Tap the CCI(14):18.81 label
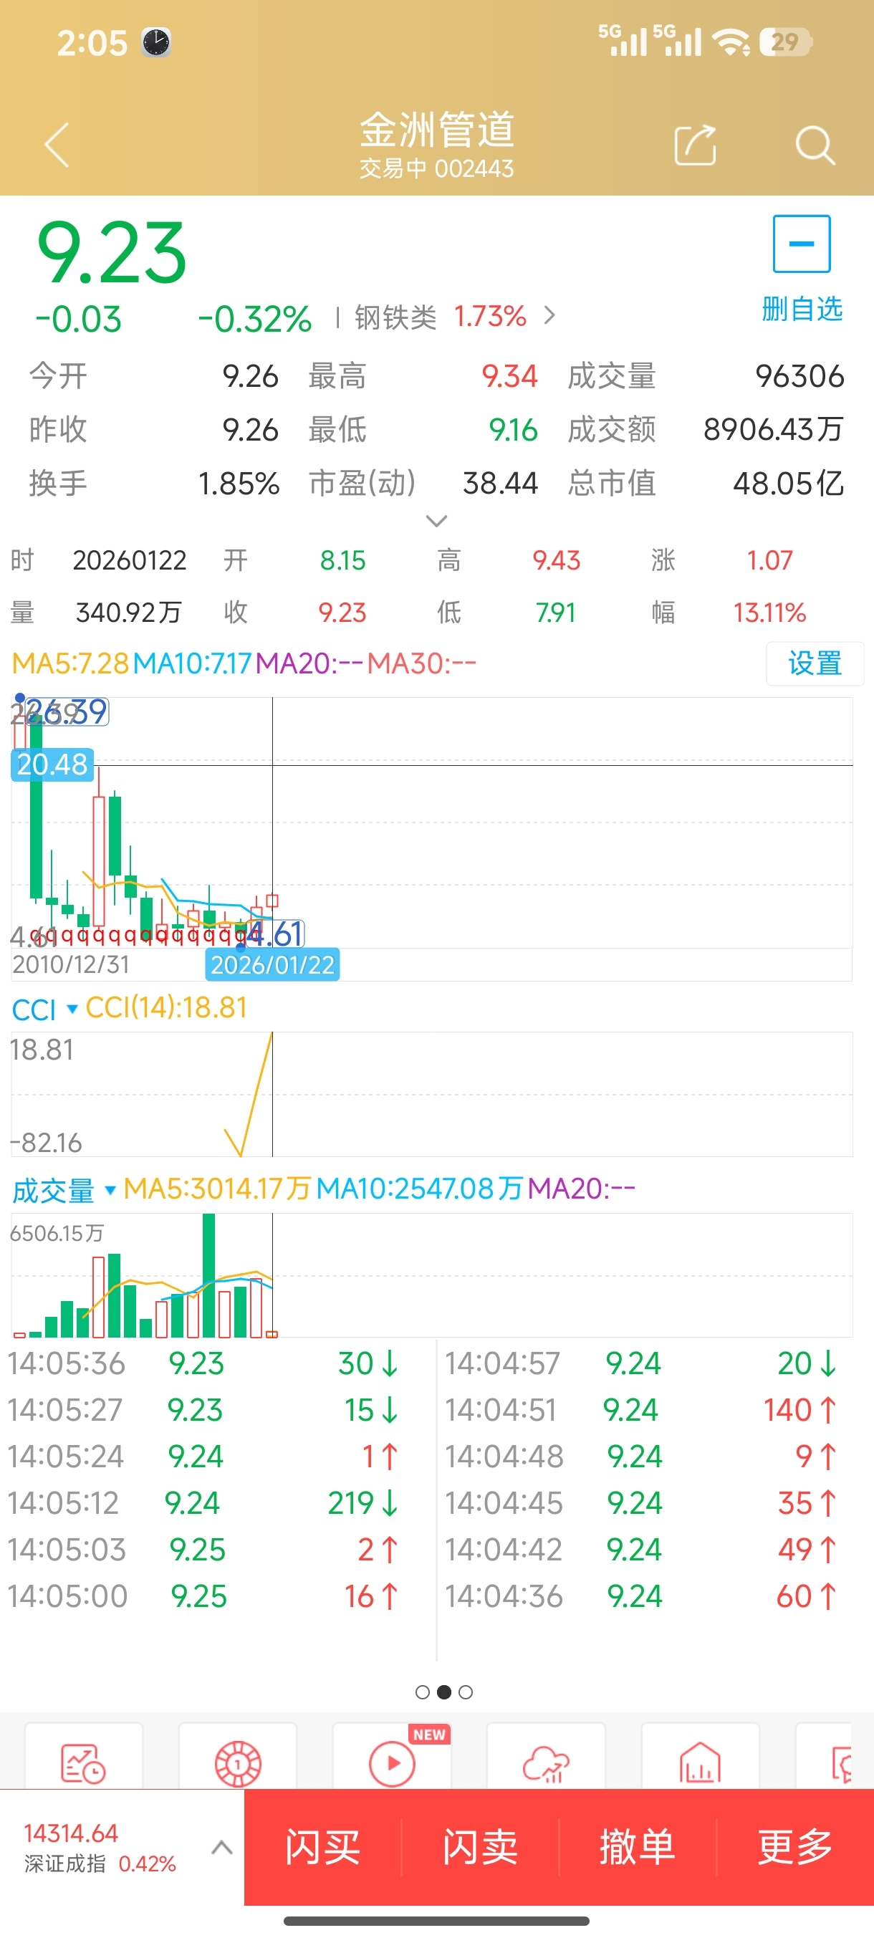 [x=166, y=1008]
